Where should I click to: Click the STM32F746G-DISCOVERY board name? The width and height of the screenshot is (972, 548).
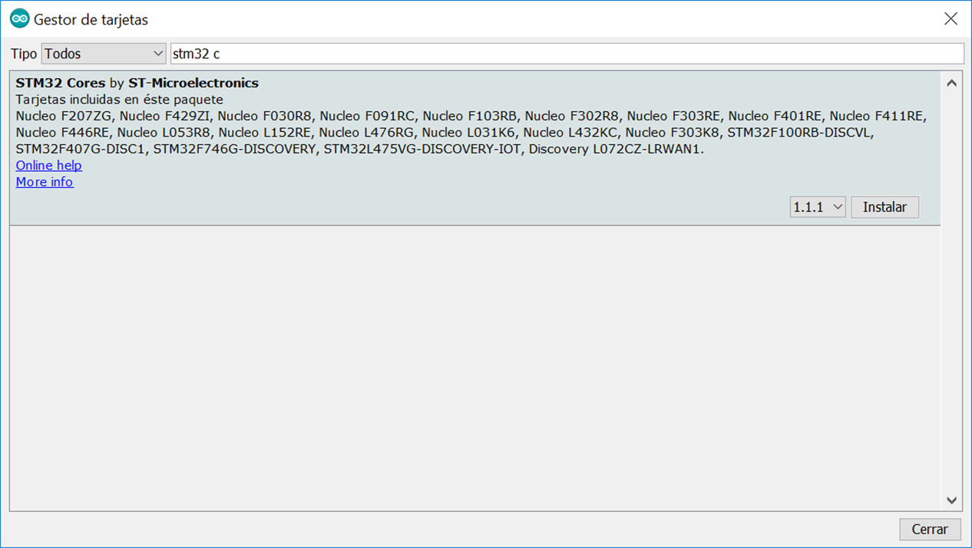(x=234, y=149)
